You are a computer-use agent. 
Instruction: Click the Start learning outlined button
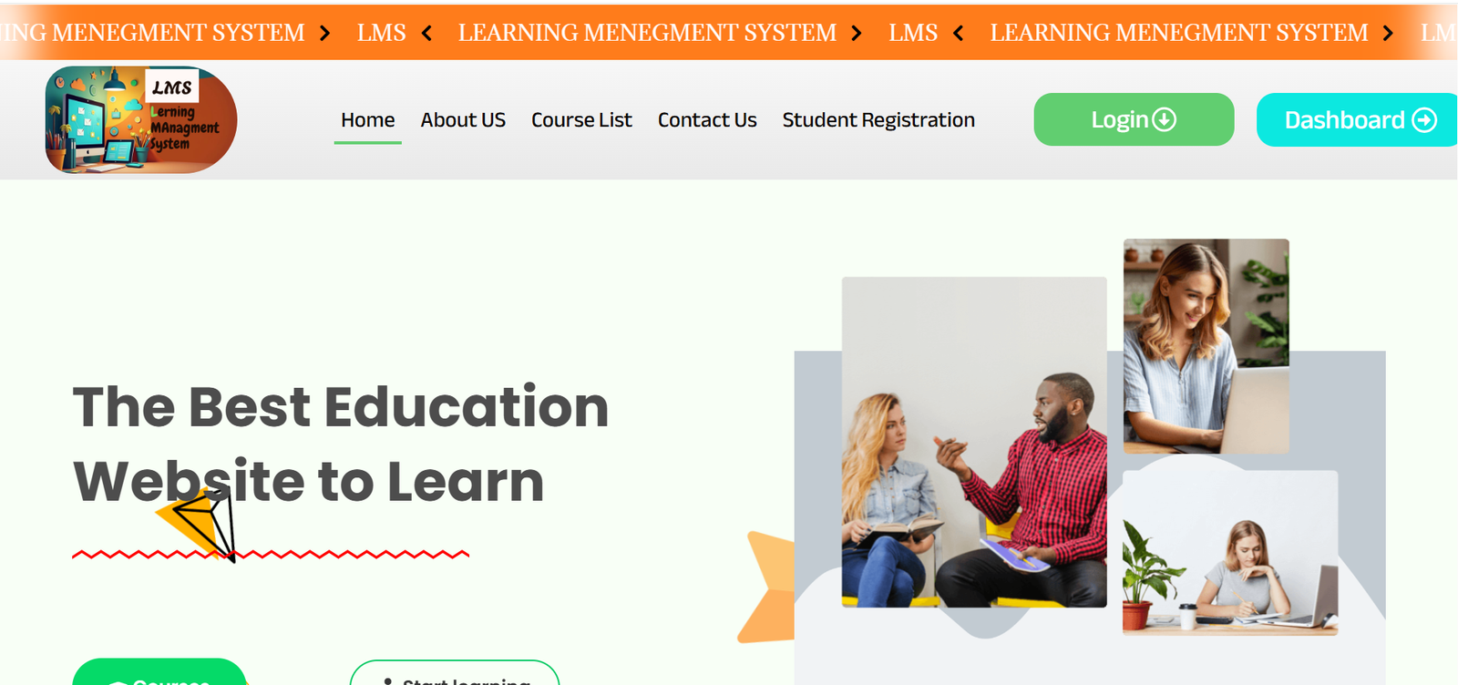pyautogui.click(x=455, y=672)
